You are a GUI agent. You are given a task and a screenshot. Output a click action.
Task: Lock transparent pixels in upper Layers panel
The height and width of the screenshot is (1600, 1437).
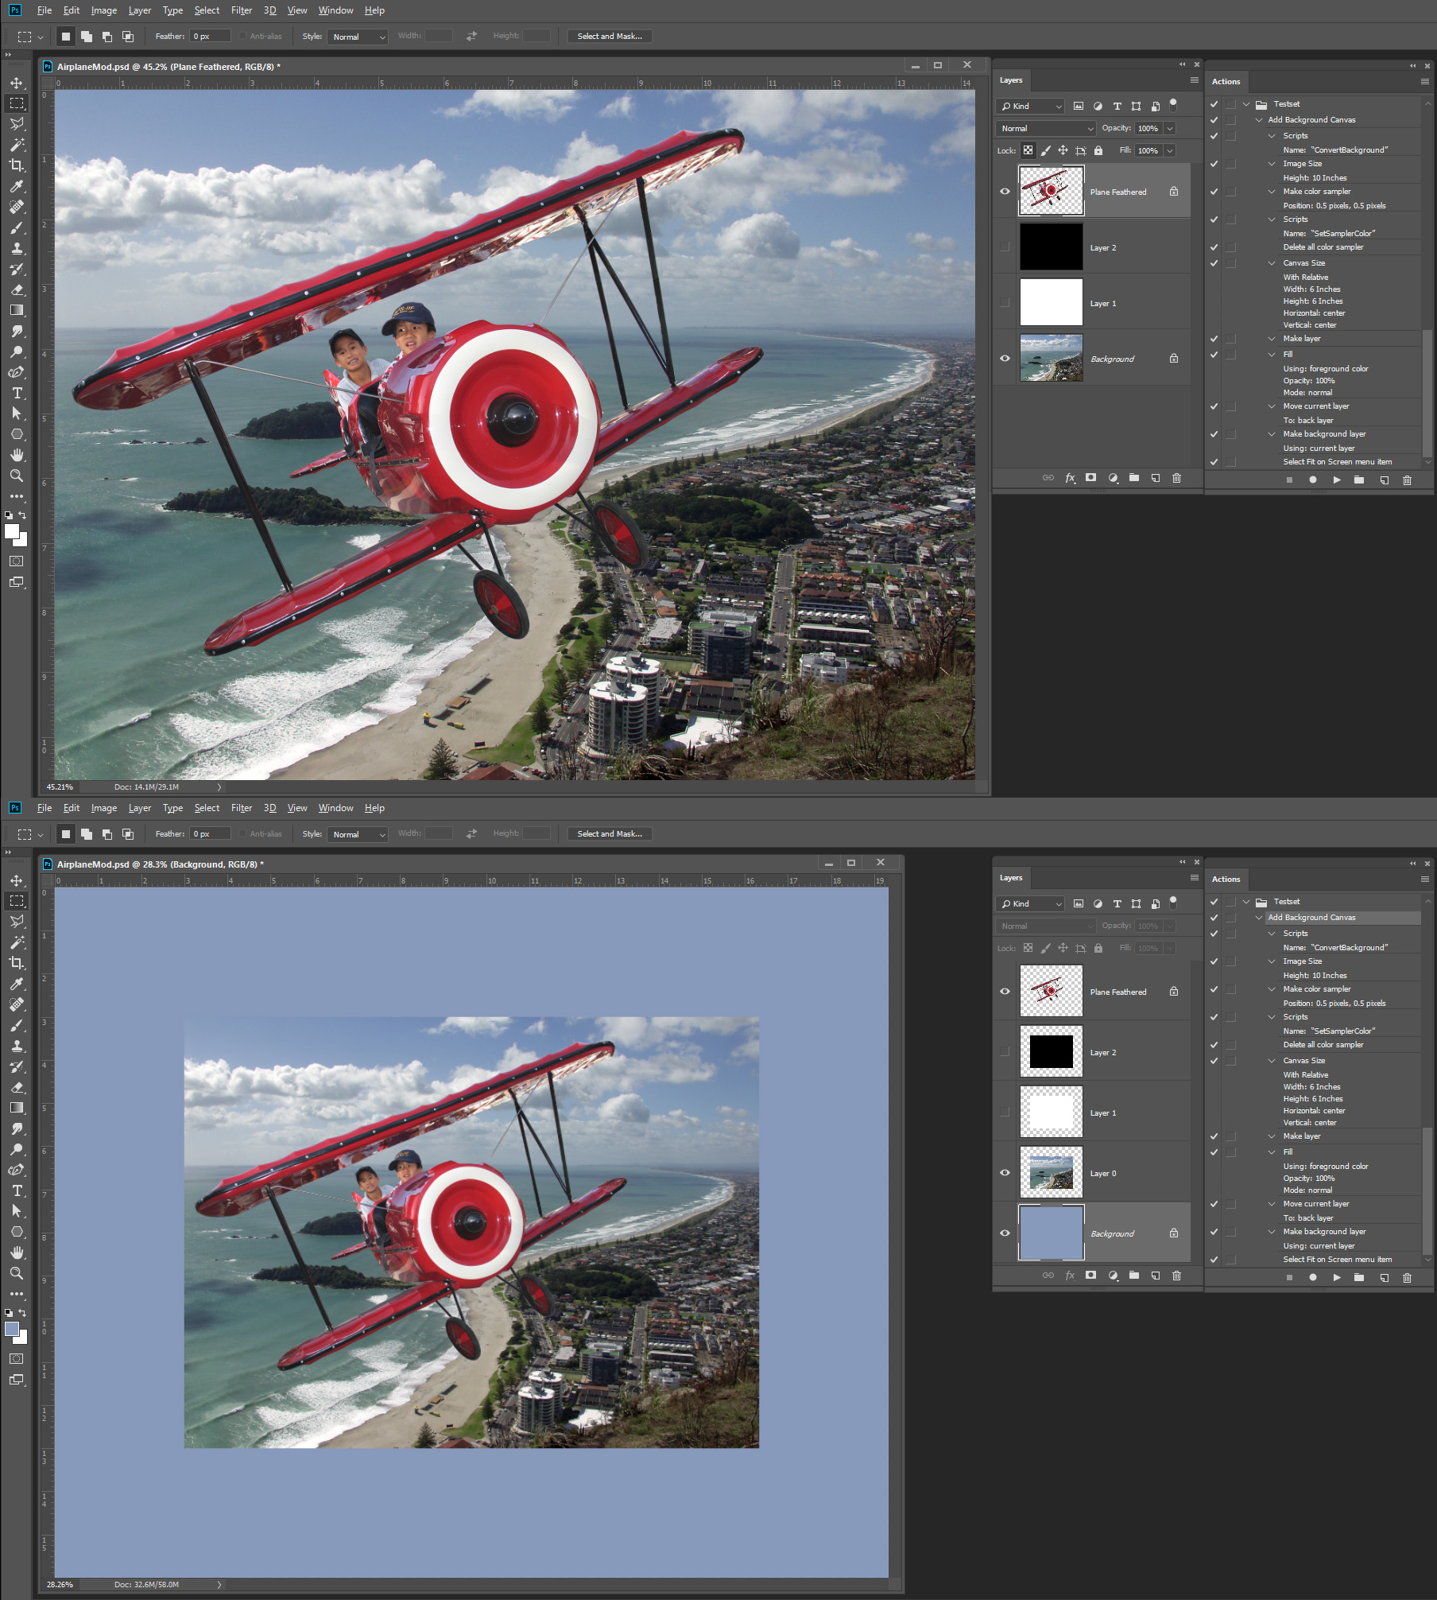1028,150
